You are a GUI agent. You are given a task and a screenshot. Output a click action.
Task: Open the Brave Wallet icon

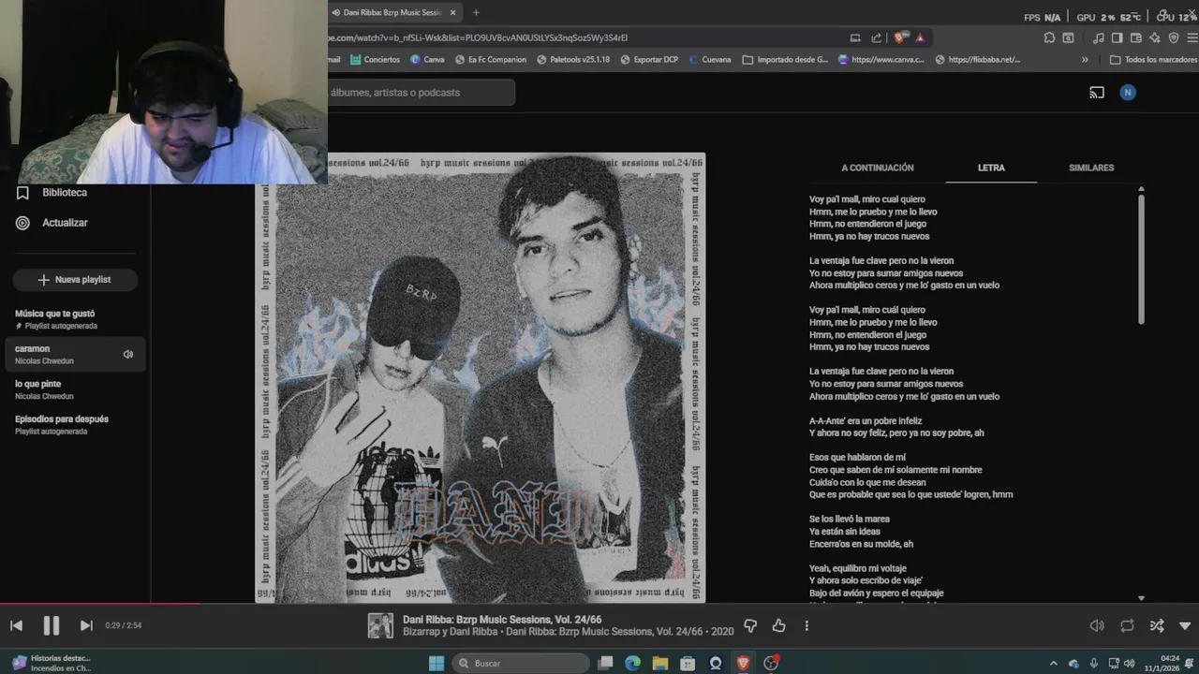tap(1135, 38)
